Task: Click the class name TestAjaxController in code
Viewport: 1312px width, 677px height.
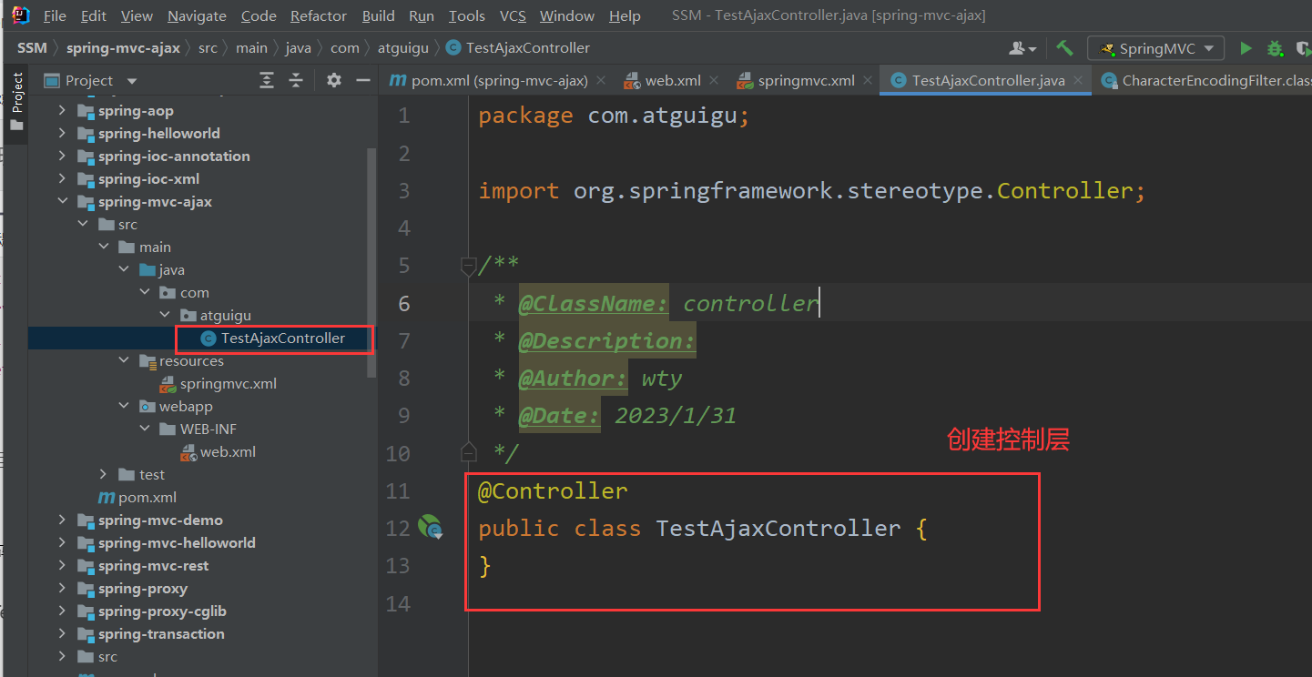Action: [x=778, y=529]
